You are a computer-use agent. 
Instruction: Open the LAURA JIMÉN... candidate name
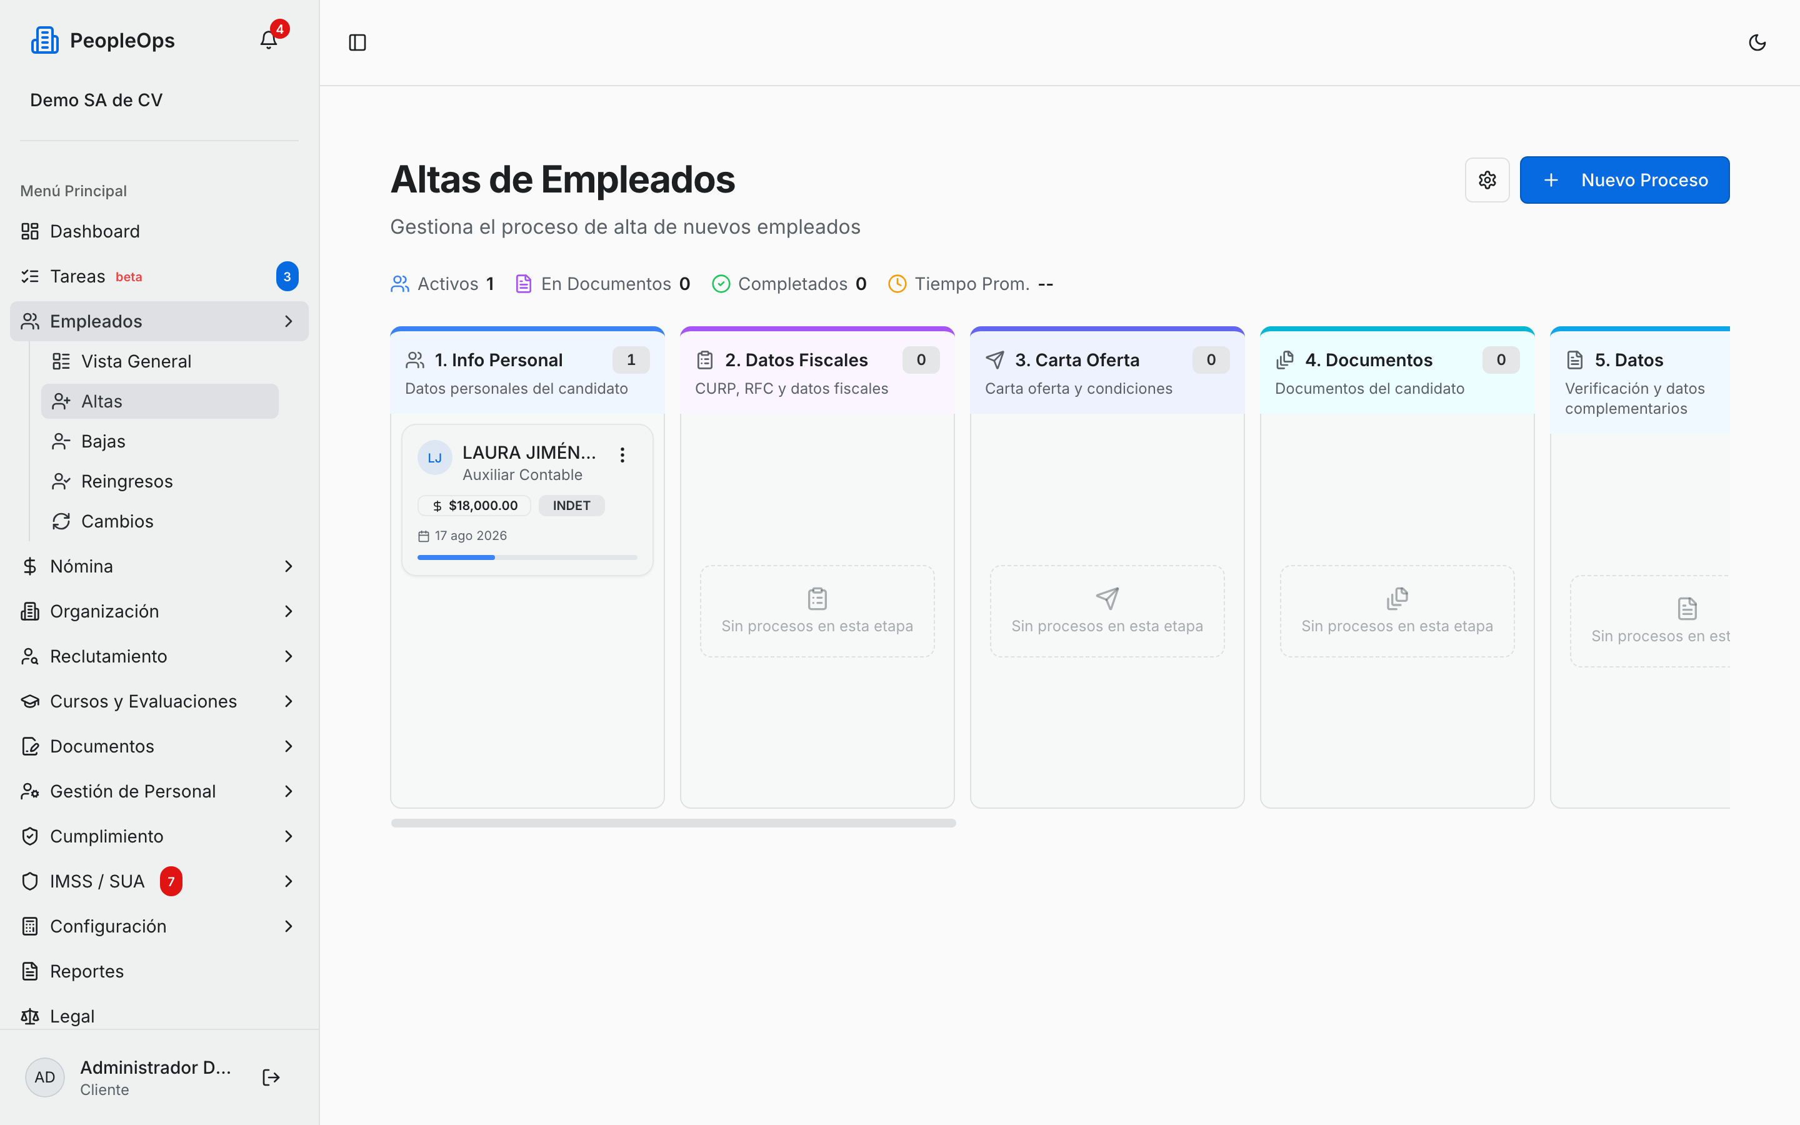(x=529, y=452)
